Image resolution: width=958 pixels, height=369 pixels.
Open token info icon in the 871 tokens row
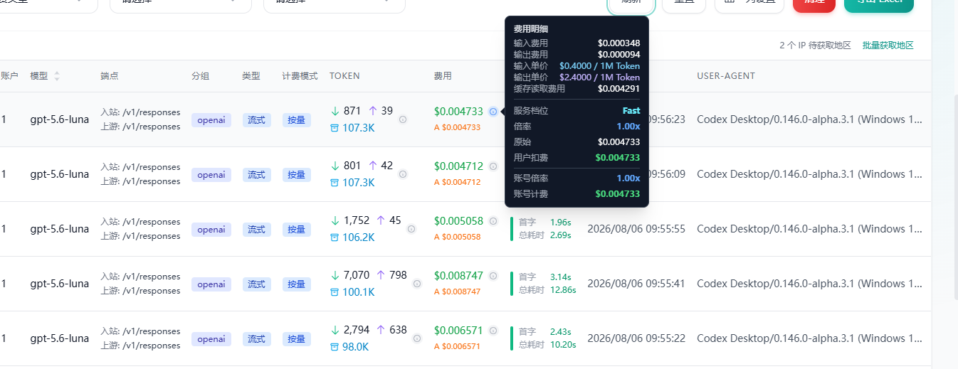tap(403, 119)
